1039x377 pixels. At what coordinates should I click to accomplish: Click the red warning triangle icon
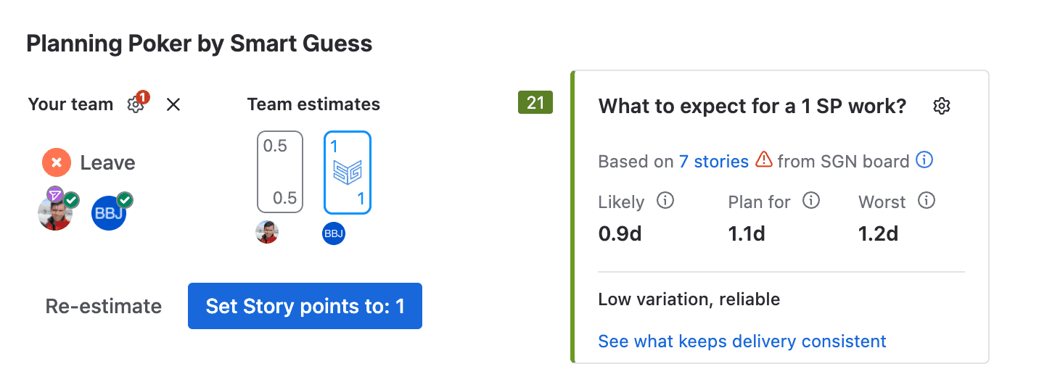coord(763,159)
